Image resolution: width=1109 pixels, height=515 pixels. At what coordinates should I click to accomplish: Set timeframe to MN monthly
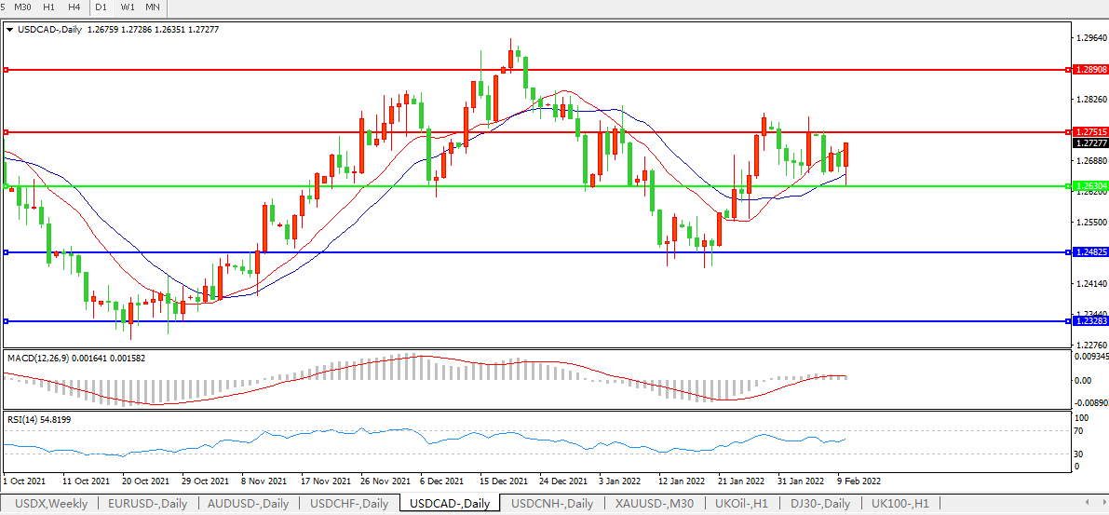click(153, 7)
